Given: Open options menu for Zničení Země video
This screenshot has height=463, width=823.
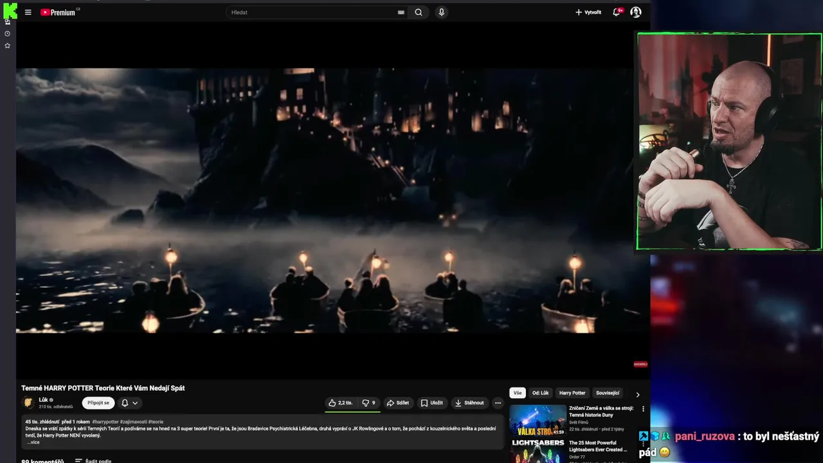Looking at the screenshot, I should point(643,409).
